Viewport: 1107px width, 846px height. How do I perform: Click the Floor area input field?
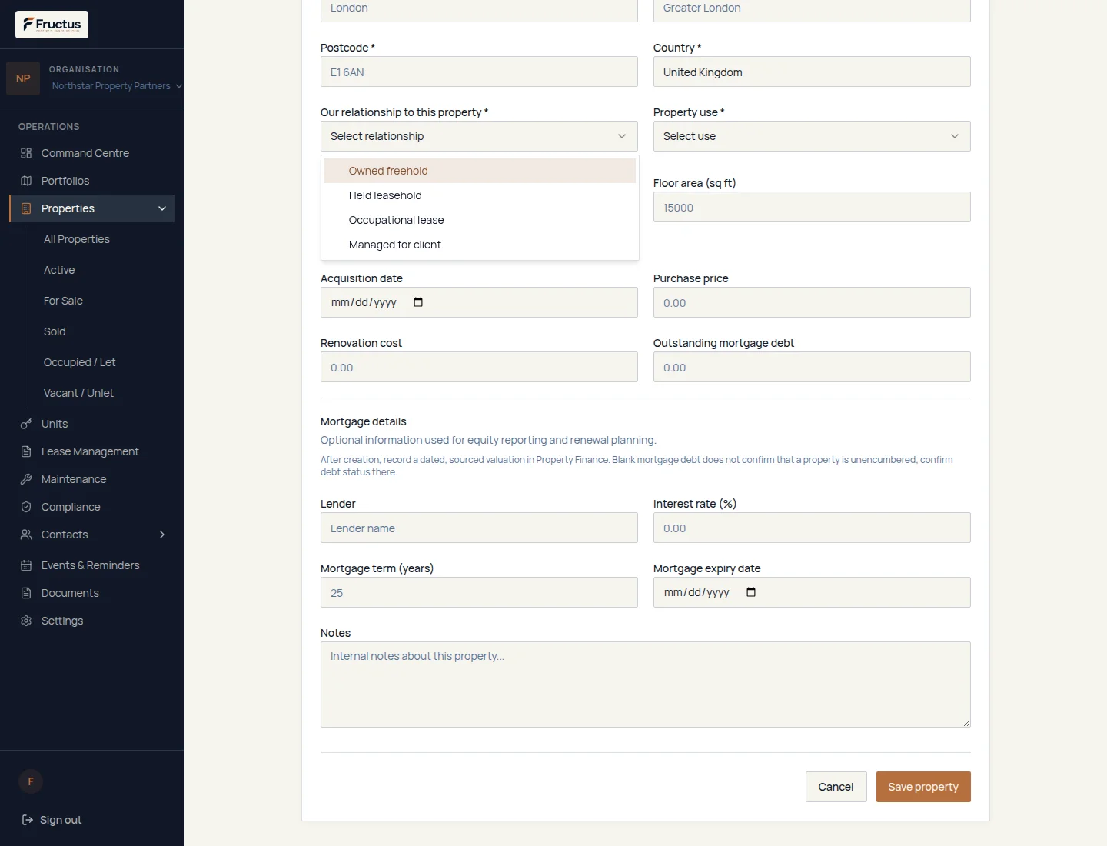pos(812,207)
